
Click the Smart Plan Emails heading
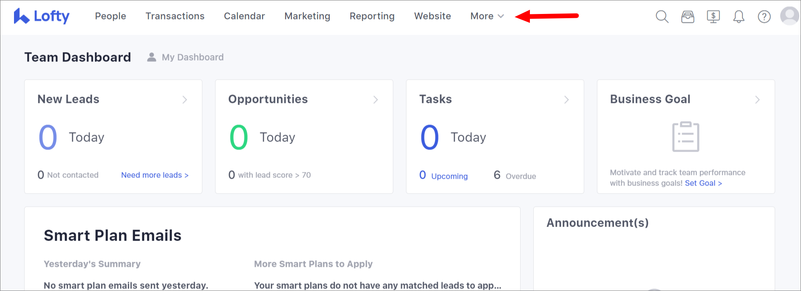(112, 236)
